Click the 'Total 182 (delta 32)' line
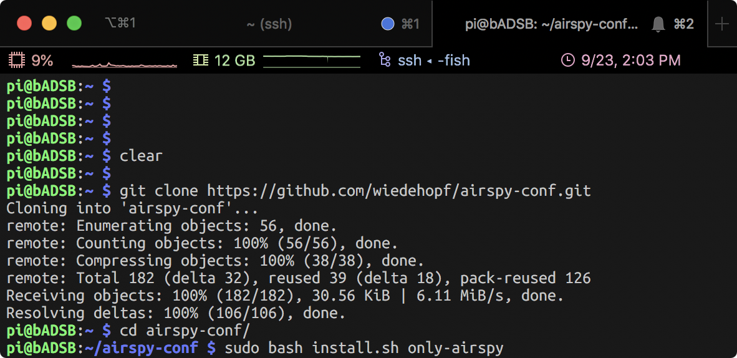737x358 pixels. [x=299, y=278]
